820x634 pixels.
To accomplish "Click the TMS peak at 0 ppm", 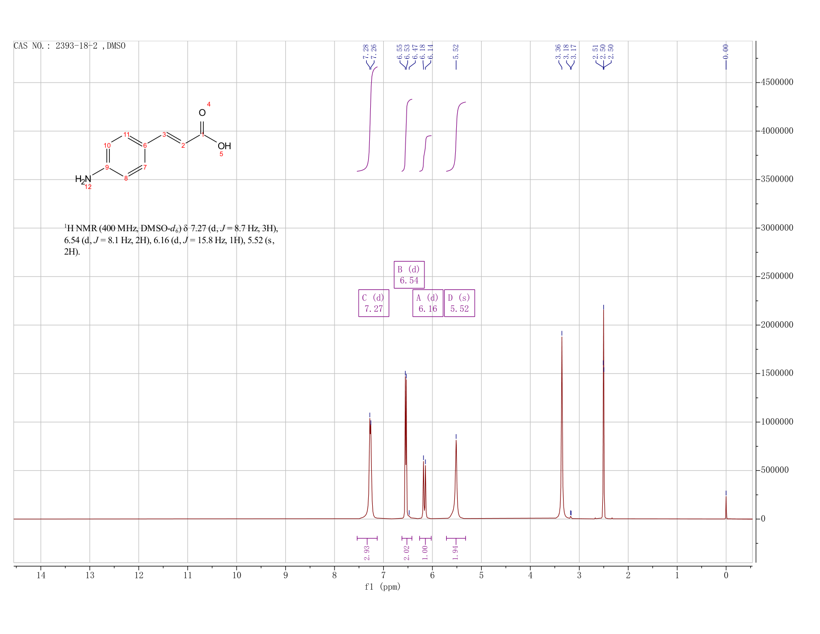I will [726, 507].
